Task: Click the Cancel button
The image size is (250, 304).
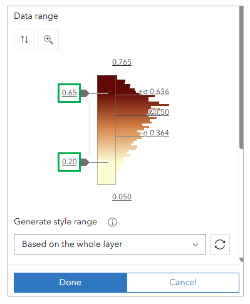Action: (x=183, y=283)
